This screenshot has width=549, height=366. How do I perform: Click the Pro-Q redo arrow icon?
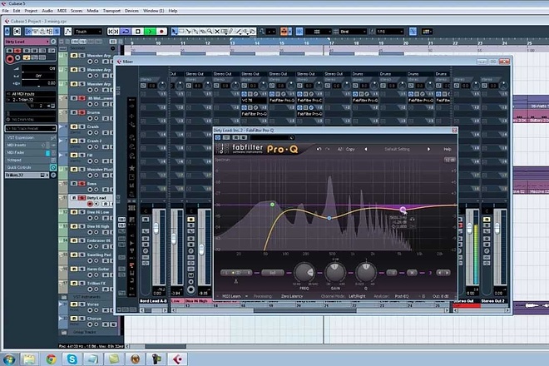coord(328,149)
